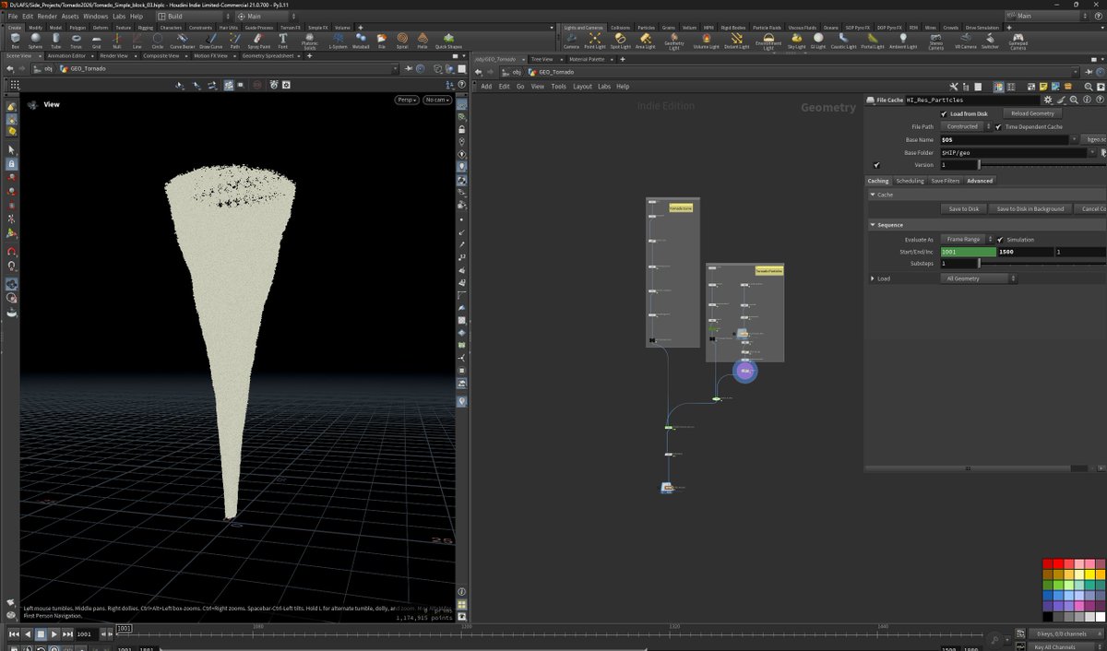The height and width of the screenshot is (651, 1107).
Task: Add an Environment Light from the shelf
Action: pos(768,41)
